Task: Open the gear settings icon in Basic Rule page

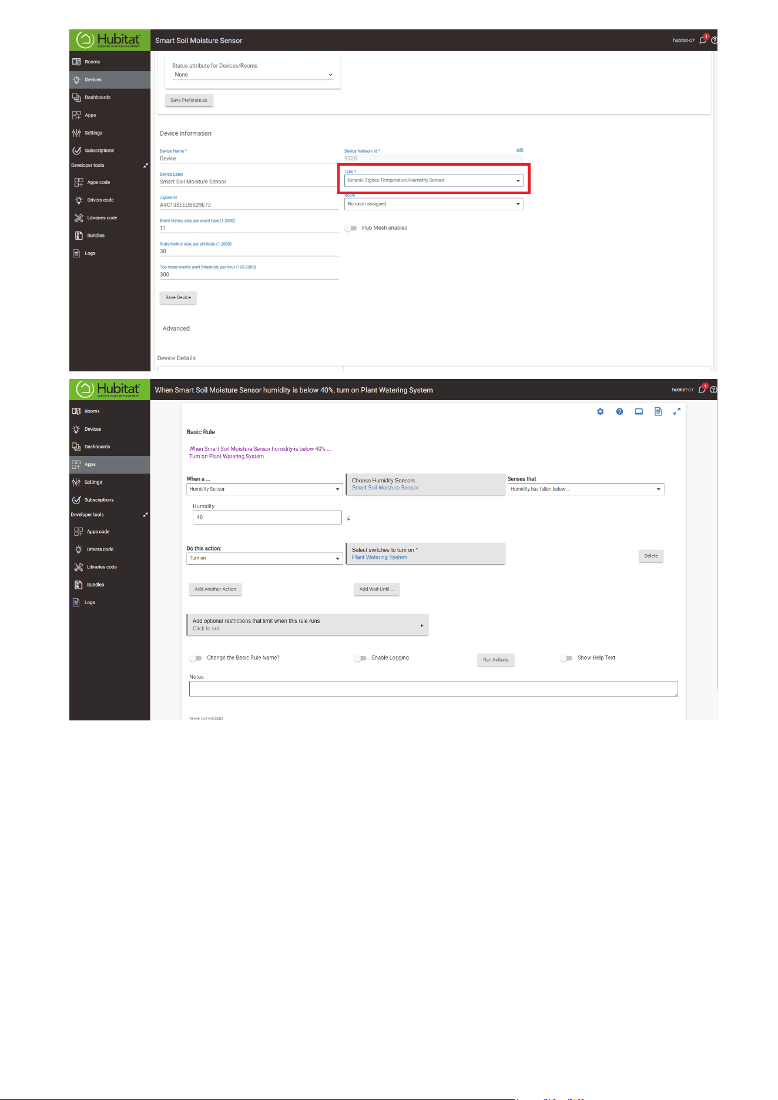Action: point(600,411)
